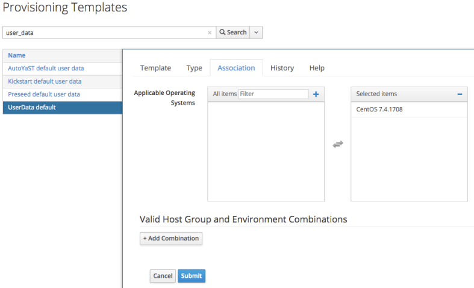Click the swap arrows between the lists

338,144
